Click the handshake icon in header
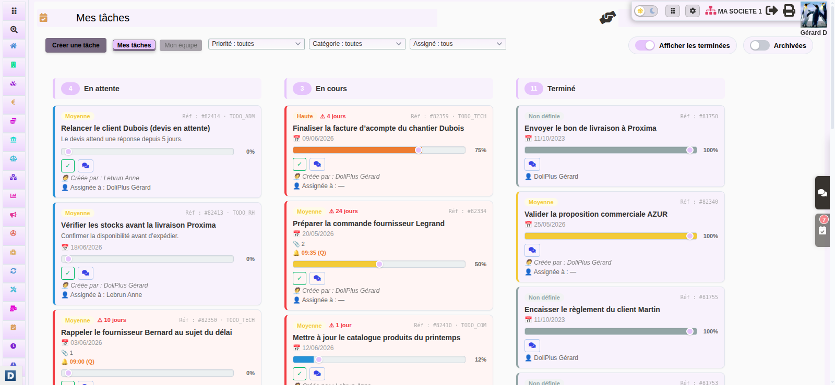The width and height of the screenshot is (835, 385). point(607,18)
